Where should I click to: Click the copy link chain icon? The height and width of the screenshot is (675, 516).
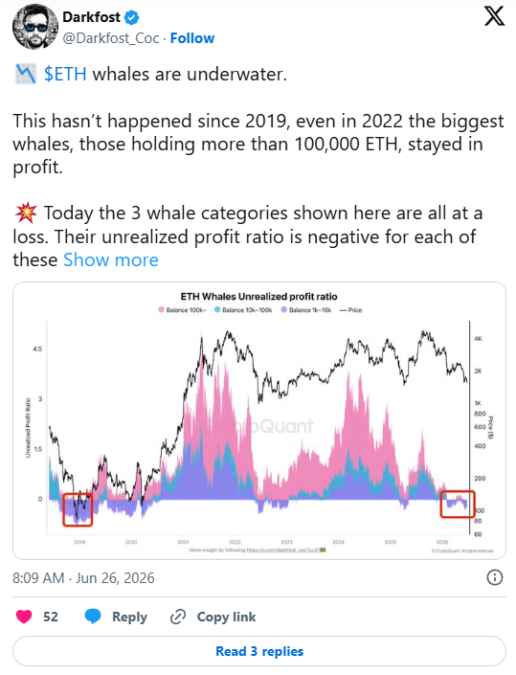click(x=178, y=617)
